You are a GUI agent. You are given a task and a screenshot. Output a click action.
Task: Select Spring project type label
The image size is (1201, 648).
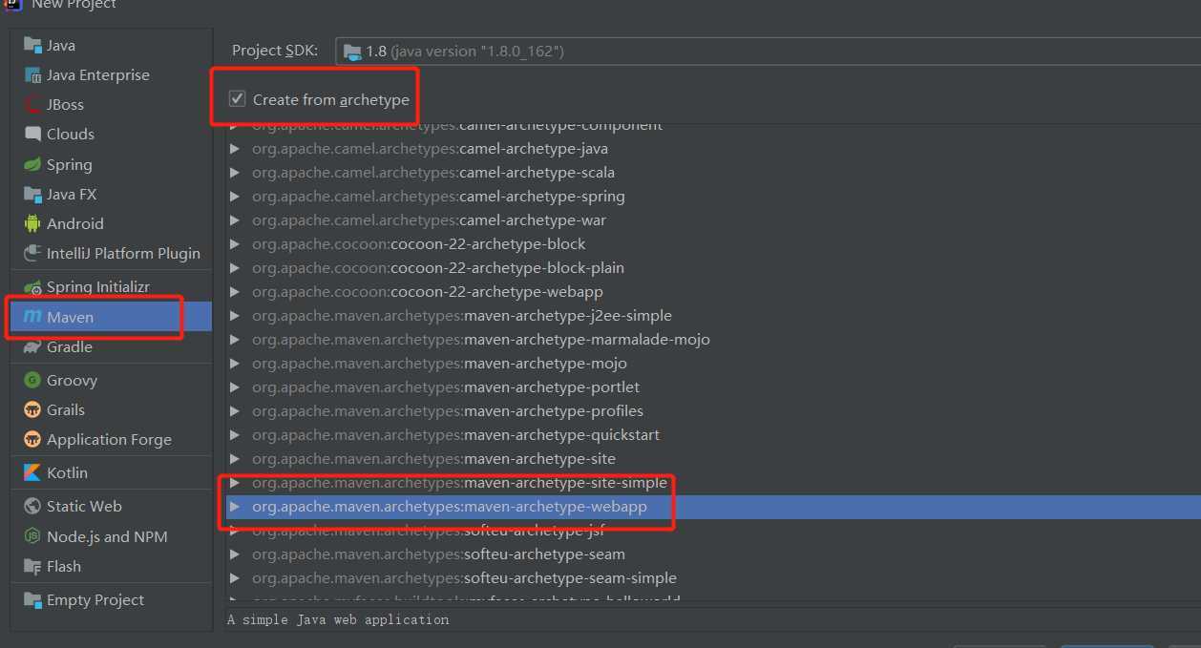point(70,164)
